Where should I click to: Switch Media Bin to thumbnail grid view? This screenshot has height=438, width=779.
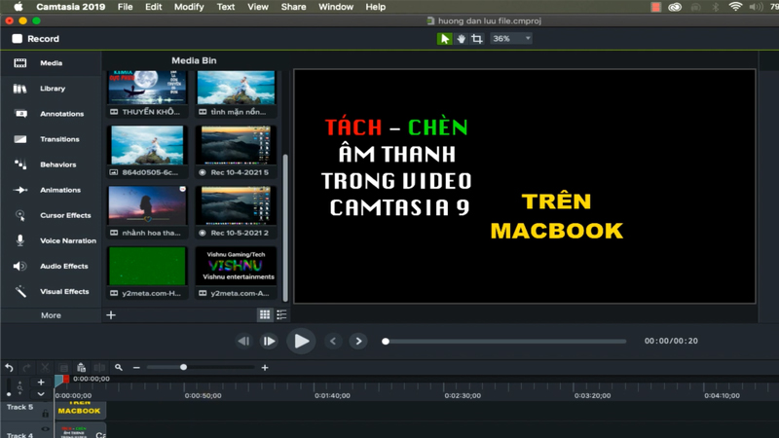(x=265, y=314)
